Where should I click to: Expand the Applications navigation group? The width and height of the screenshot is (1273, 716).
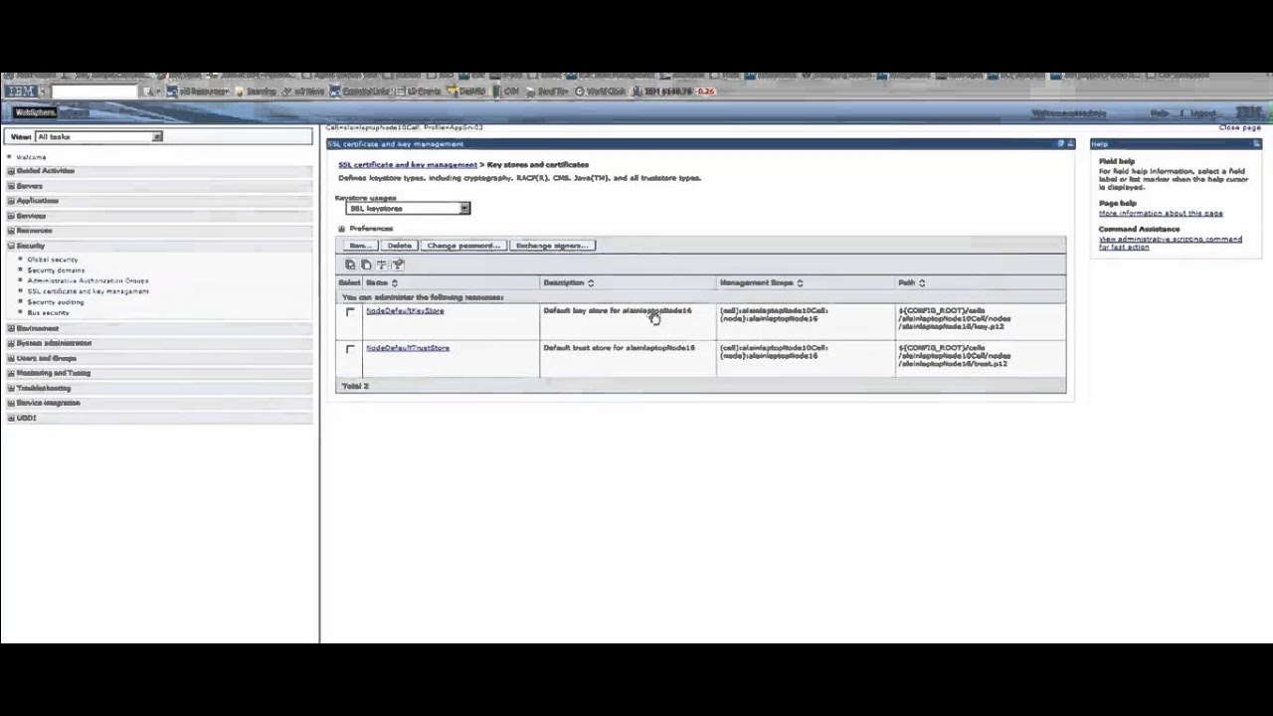point(11,201)
